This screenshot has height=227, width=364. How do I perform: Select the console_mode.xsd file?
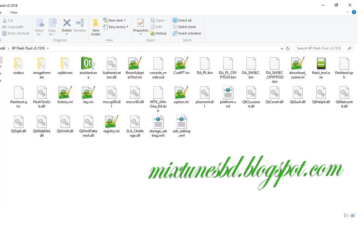[x=158, y=68]
